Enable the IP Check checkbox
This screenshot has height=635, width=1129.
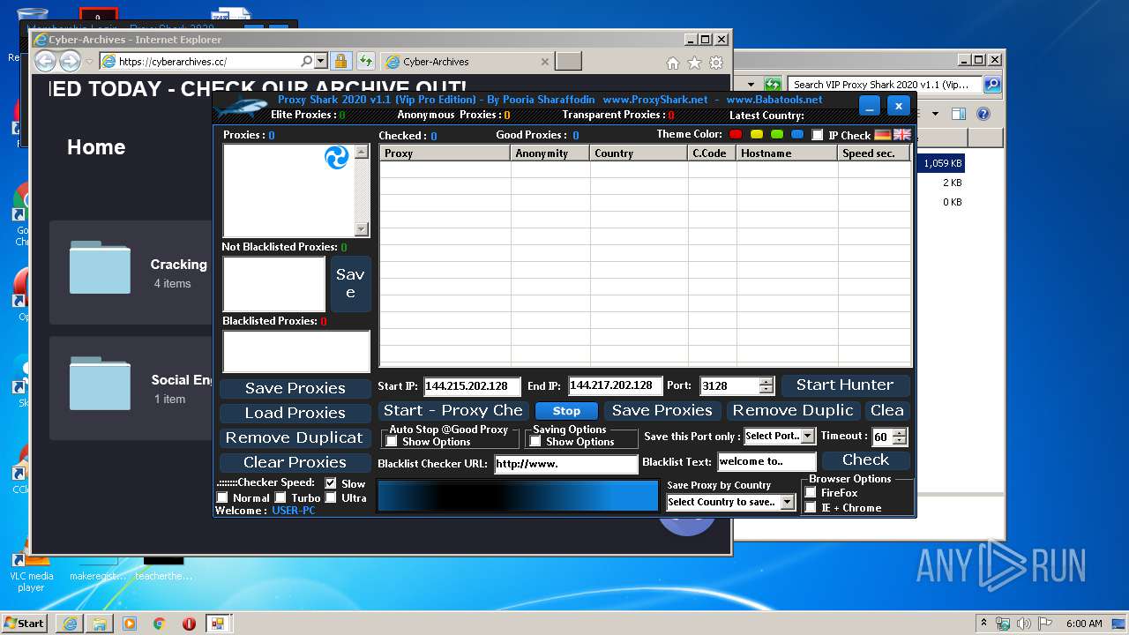818,135
